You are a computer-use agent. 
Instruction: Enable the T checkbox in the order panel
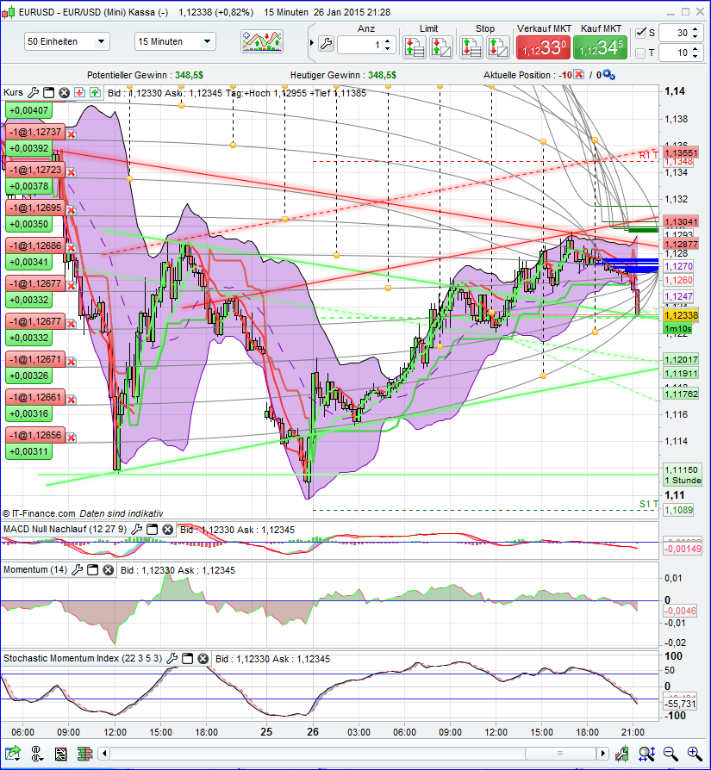(642, 53)
